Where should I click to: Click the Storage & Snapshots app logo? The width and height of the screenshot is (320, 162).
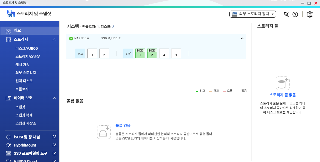11,14
